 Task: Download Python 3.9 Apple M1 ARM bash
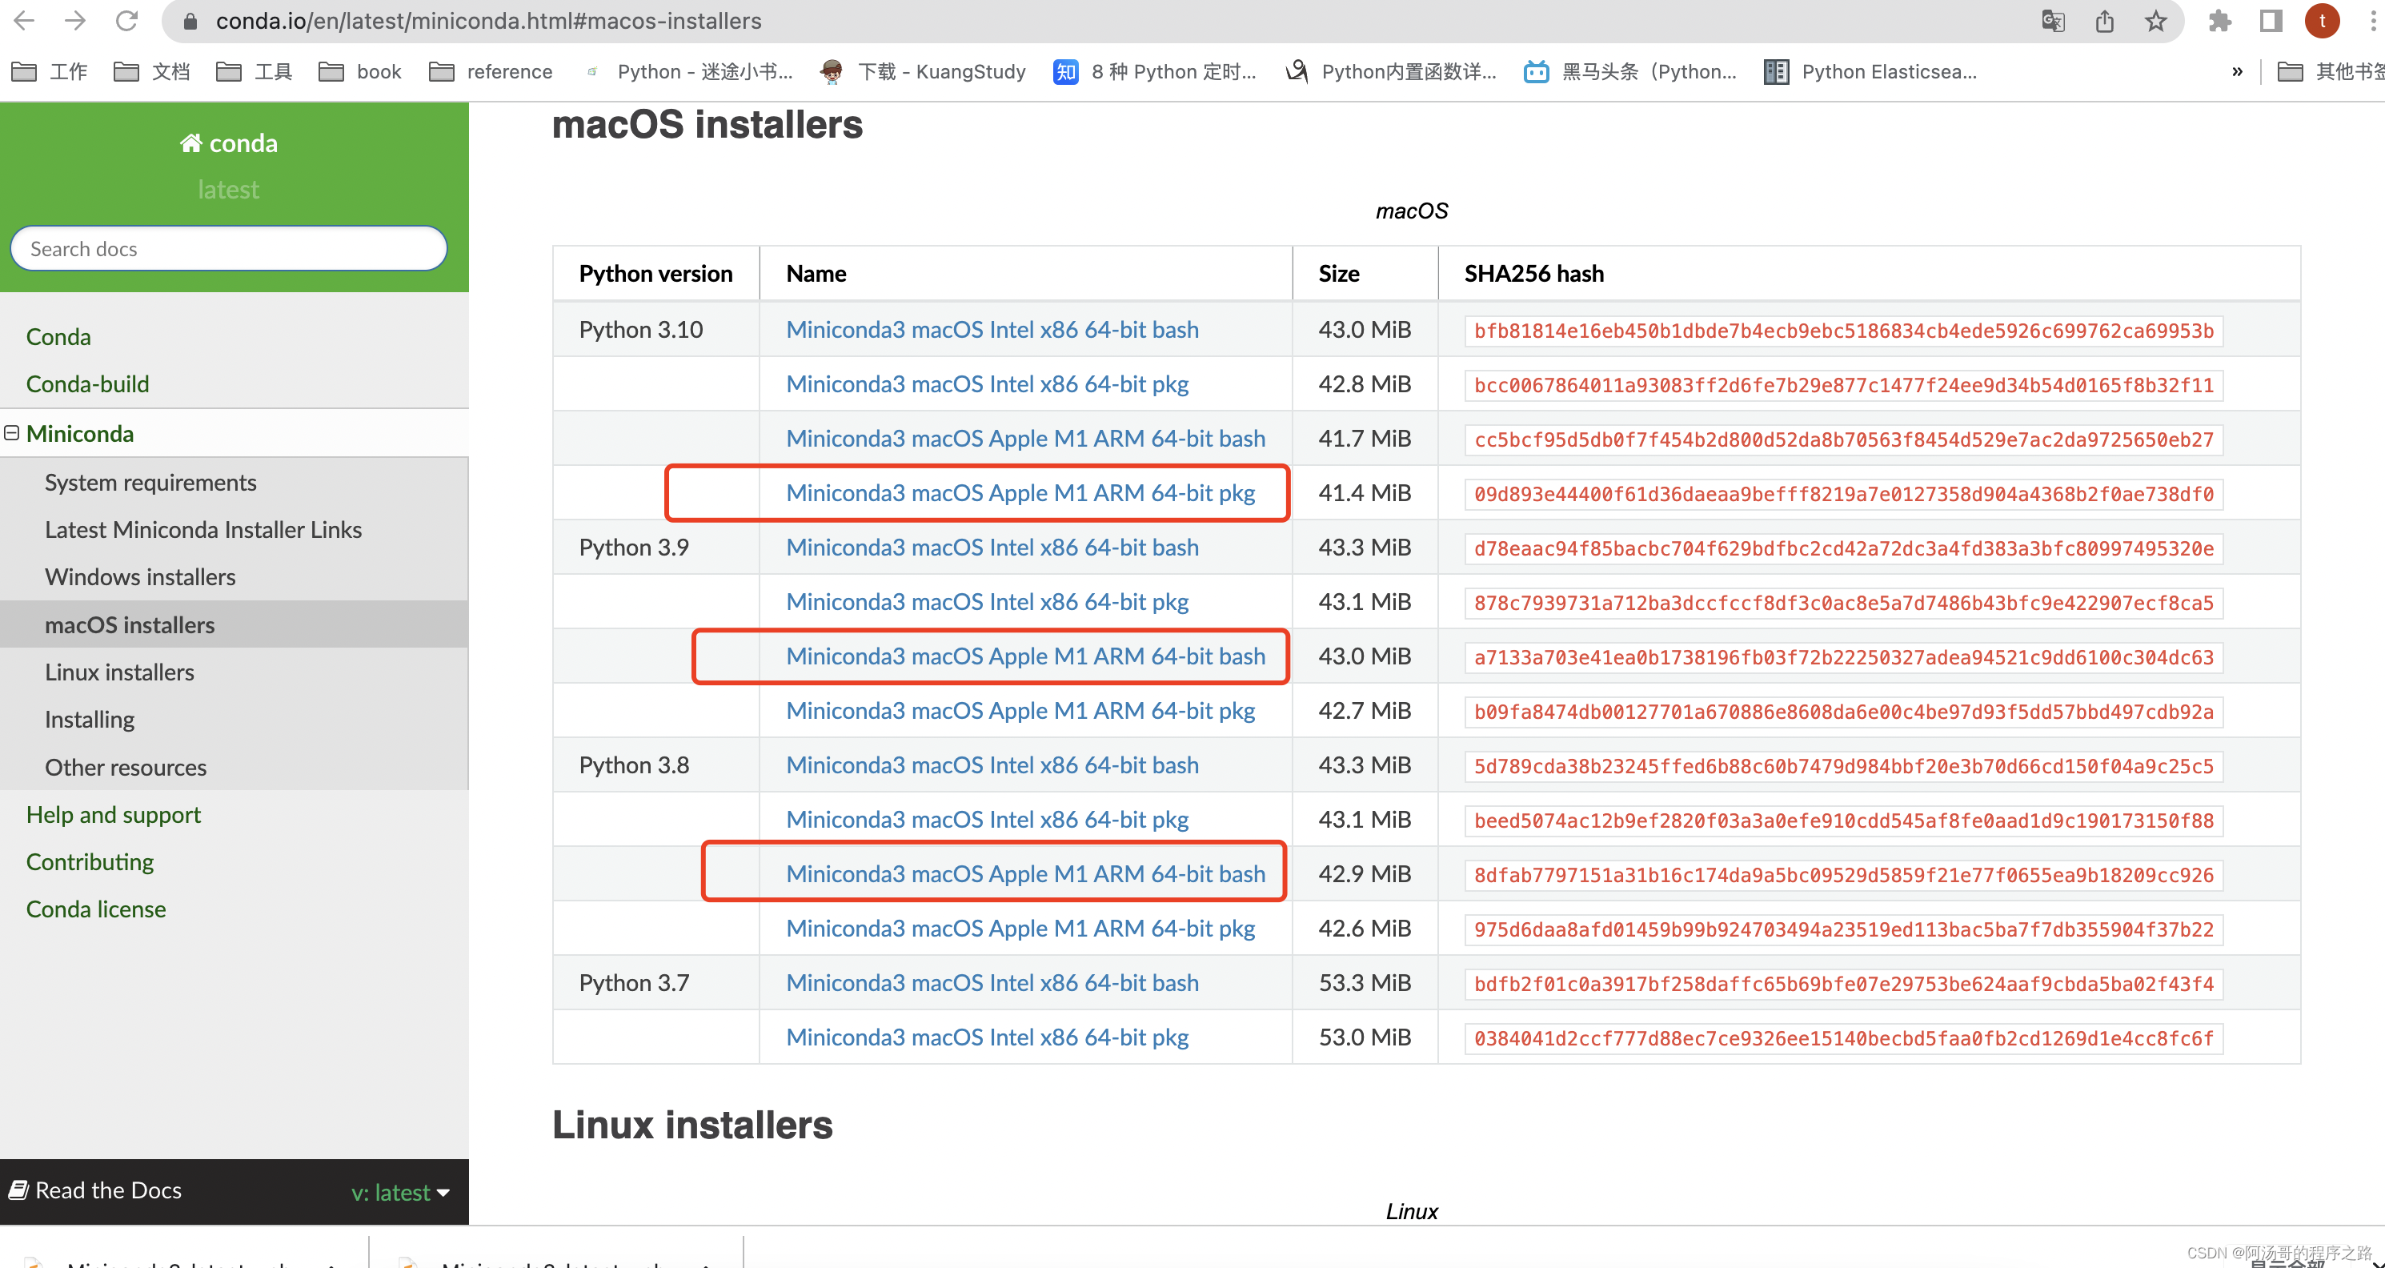tap(1026, 656)
